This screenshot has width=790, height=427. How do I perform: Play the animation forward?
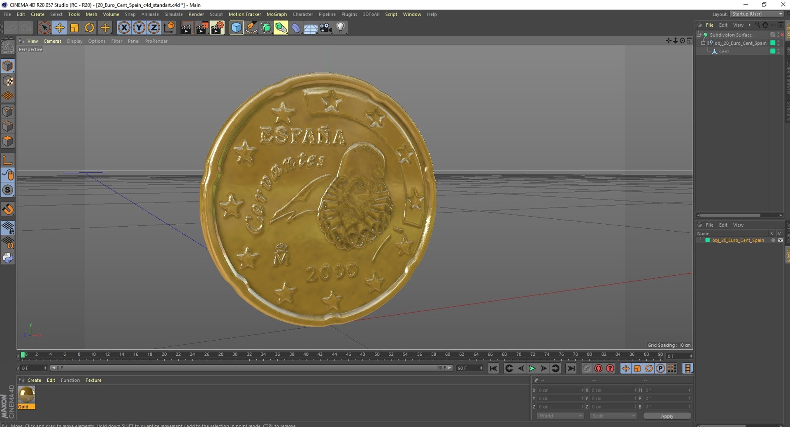tap(532, 368)
